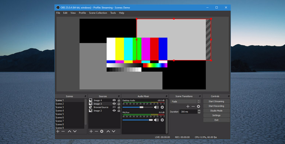Open the View menu
This screenshot has width=285, height=144.
[x=73, y=13]
